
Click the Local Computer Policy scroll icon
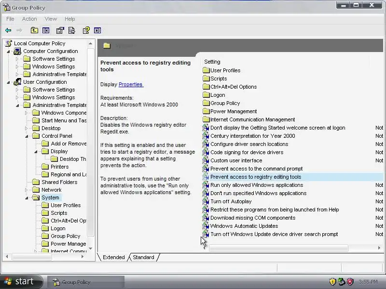pos(9,43)
